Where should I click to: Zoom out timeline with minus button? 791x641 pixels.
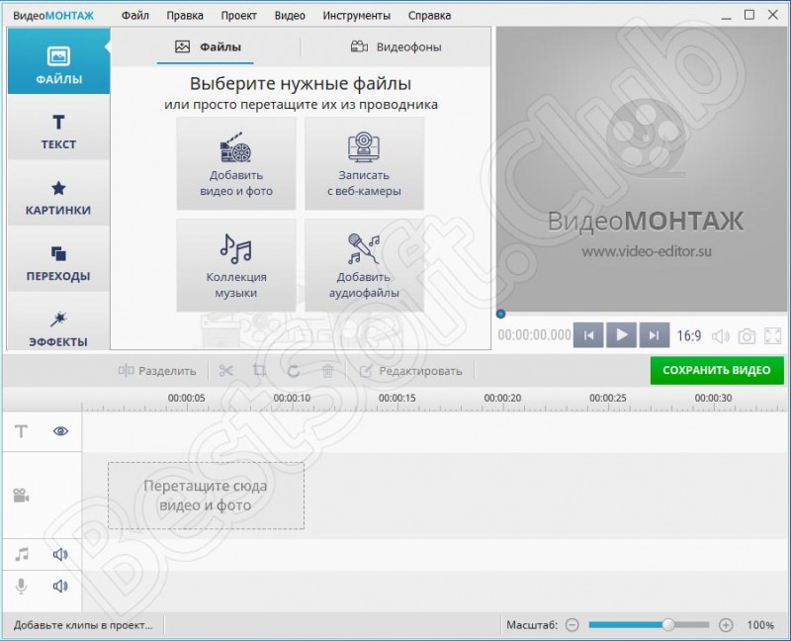pyautogui.click(x=572, y=625)
